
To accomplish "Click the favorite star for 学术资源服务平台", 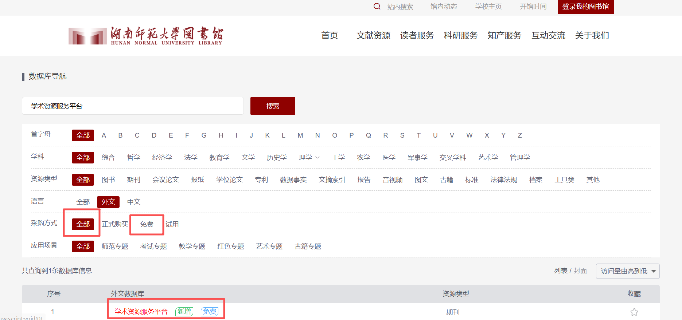I will 634,312.
